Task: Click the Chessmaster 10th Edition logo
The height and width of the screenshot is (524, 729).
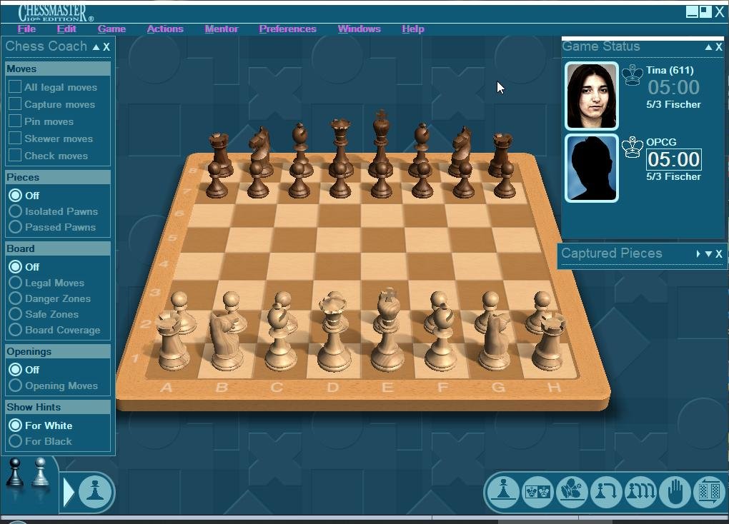Action: [56, 13]
